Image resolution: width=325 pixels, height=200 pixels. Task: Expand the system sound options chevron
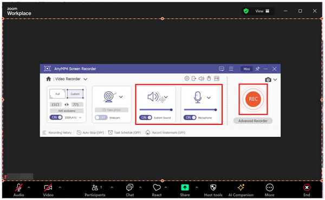pyautogui.click(x=166, y=97)
